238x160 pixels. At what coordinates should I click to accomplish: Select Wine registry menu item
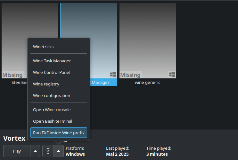[59, 84]
